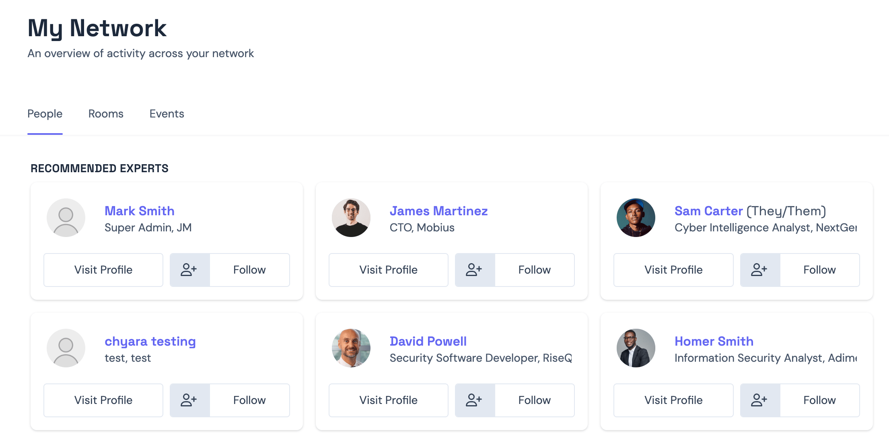Switch to the Rooms tab
The height and width of the screenshot is (441, 889).
[106, 114]
